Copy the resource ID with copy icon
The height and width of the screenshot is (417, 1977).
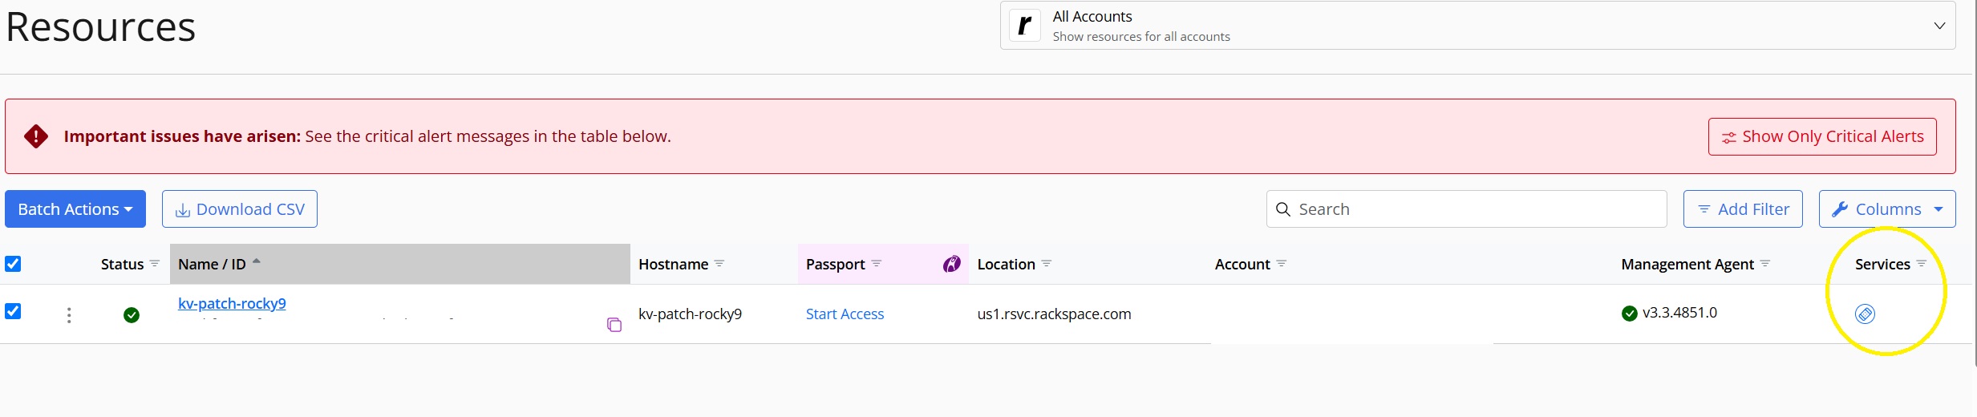pos(614,325)
